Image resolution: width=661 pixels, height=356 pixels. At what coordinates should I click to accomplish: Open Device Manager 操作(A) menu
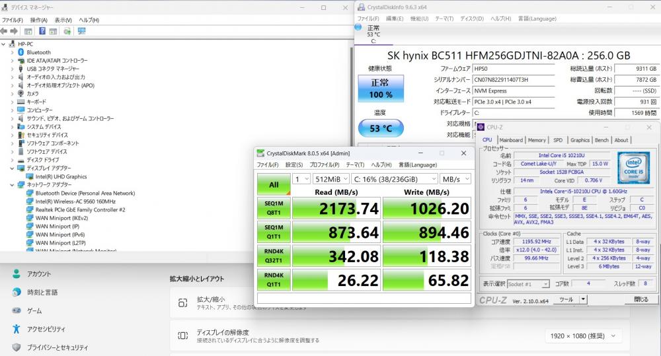point(38,20)
